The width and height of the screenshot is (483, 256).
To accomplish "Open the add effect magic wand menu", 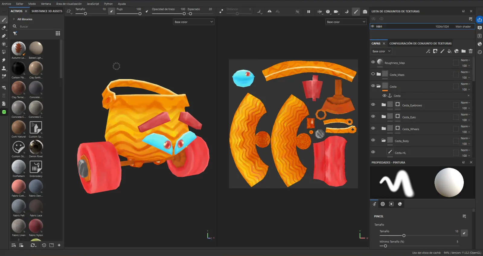I will 428,51.
